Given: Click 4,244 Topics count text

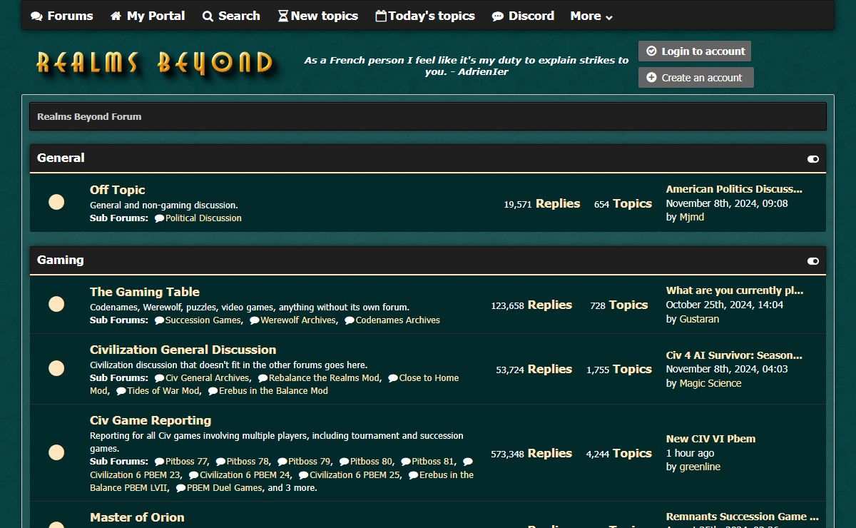Looking at the screenshot, I should coord(619,454).
